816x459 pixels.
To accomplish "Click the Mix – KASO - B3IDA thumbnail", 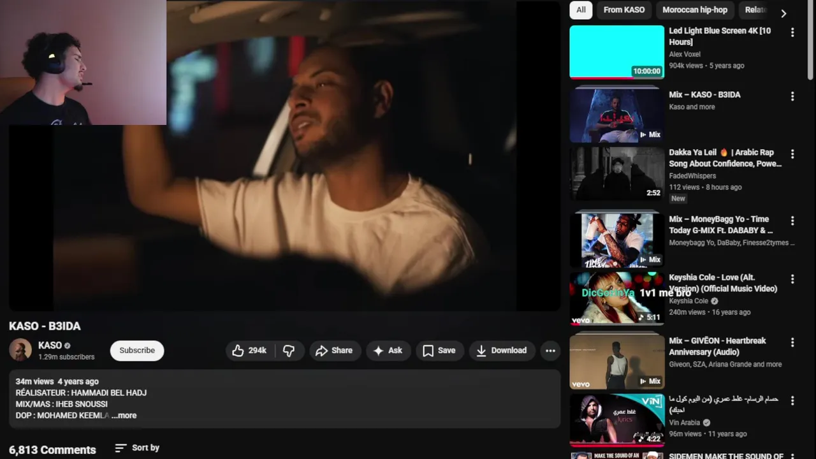I will 616,115.
